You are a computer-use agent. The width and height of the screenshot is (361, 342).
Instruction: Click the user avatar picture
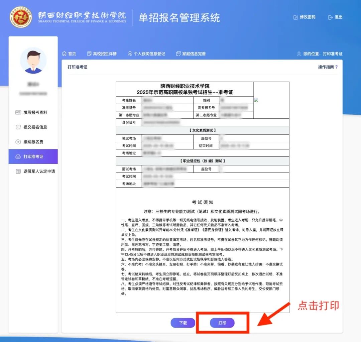[x=33, y=61]
